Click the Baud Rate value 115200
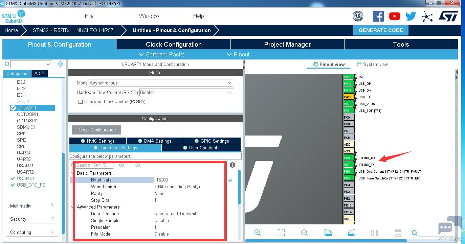Image resolution: width=465 pixels, height=244 pixels. [161, 180]
